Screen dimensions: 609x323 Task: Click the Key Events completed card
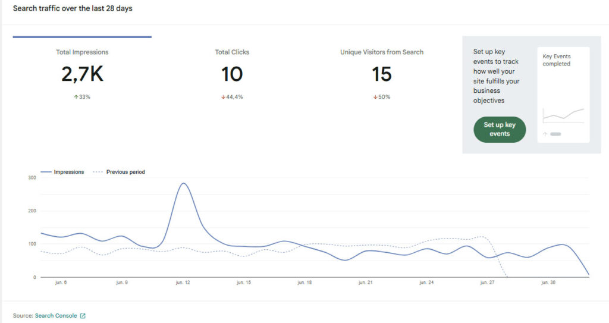(563, 95)
